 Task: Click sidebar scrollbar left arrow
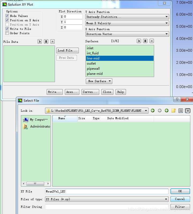click(x=24, y=184)
